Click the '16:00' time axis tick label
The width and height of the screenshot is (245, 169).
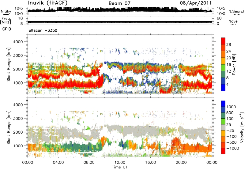pyautogui.click(x=150, y=162)
